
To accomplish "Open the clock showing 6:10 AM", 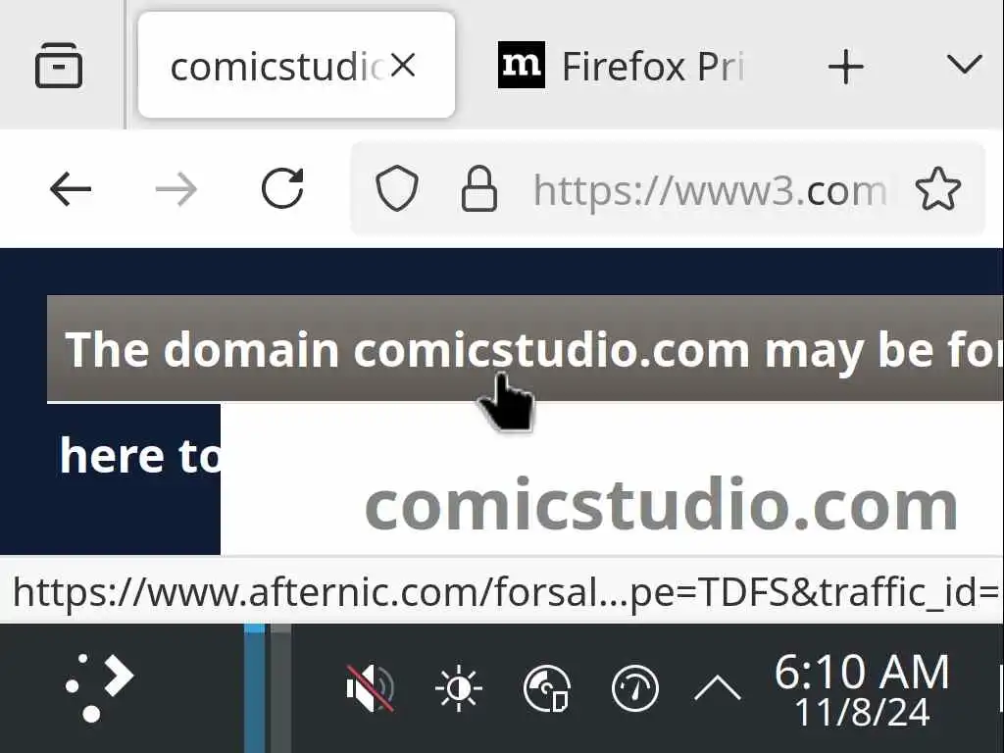I will coord(862,689).
